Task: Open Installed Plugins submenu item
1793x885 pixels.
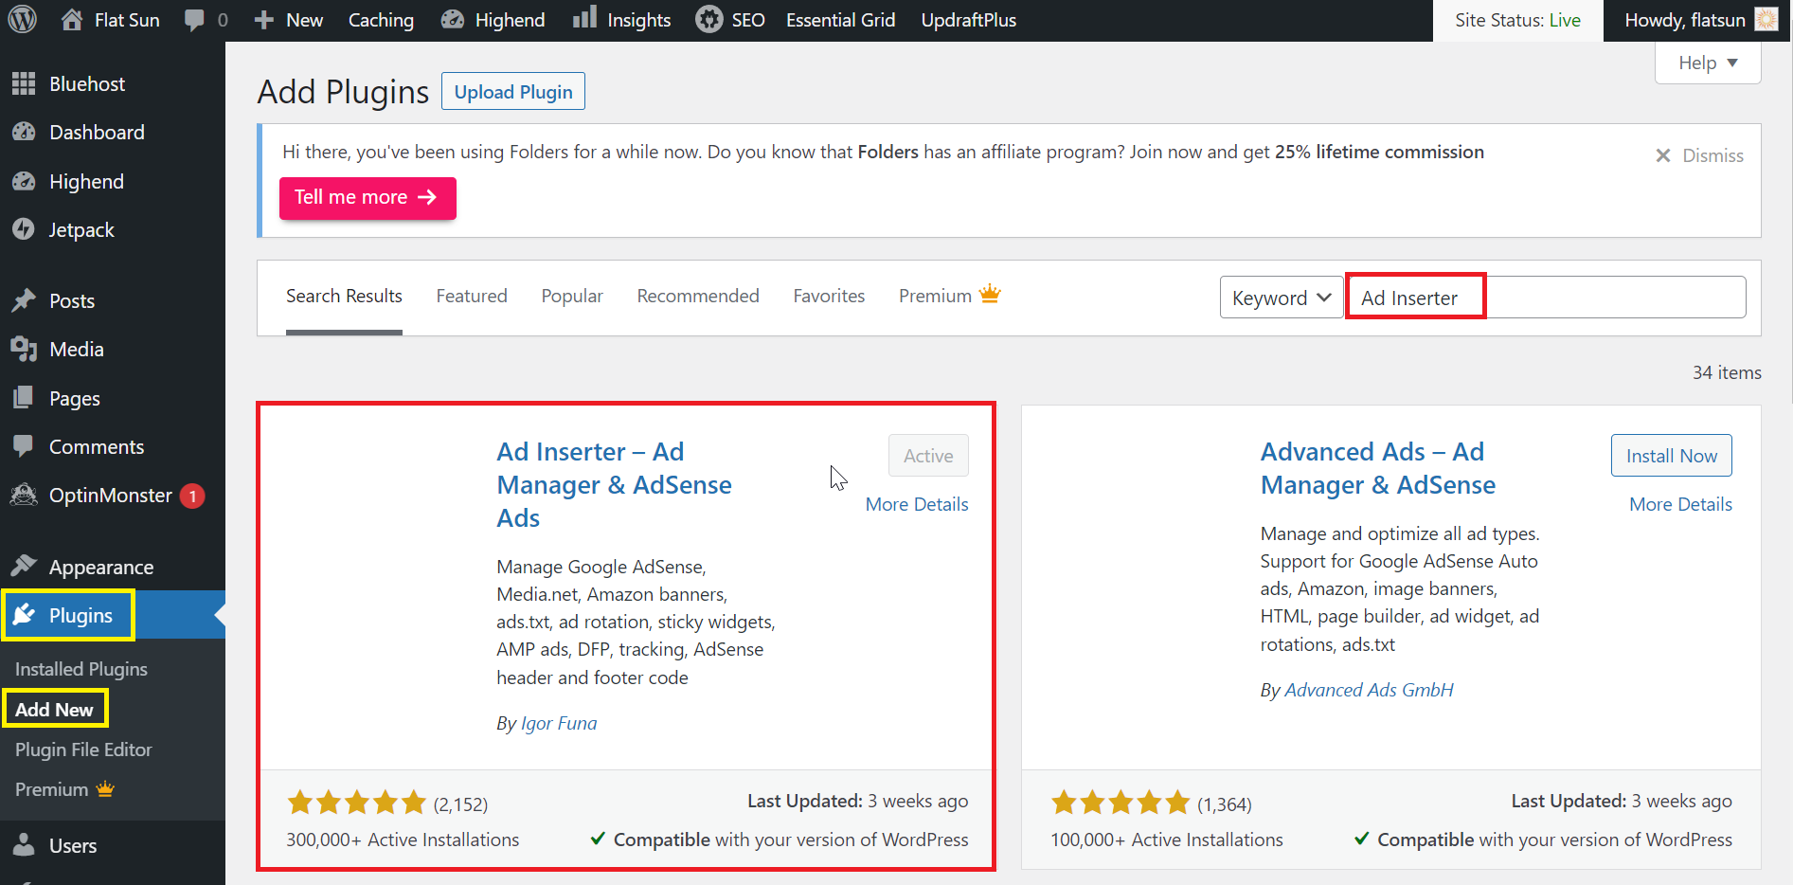Action: 81,669
